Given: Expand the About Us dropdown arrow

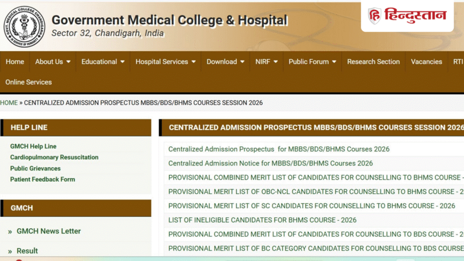Looking at the screenshot, I should point(69,62).
